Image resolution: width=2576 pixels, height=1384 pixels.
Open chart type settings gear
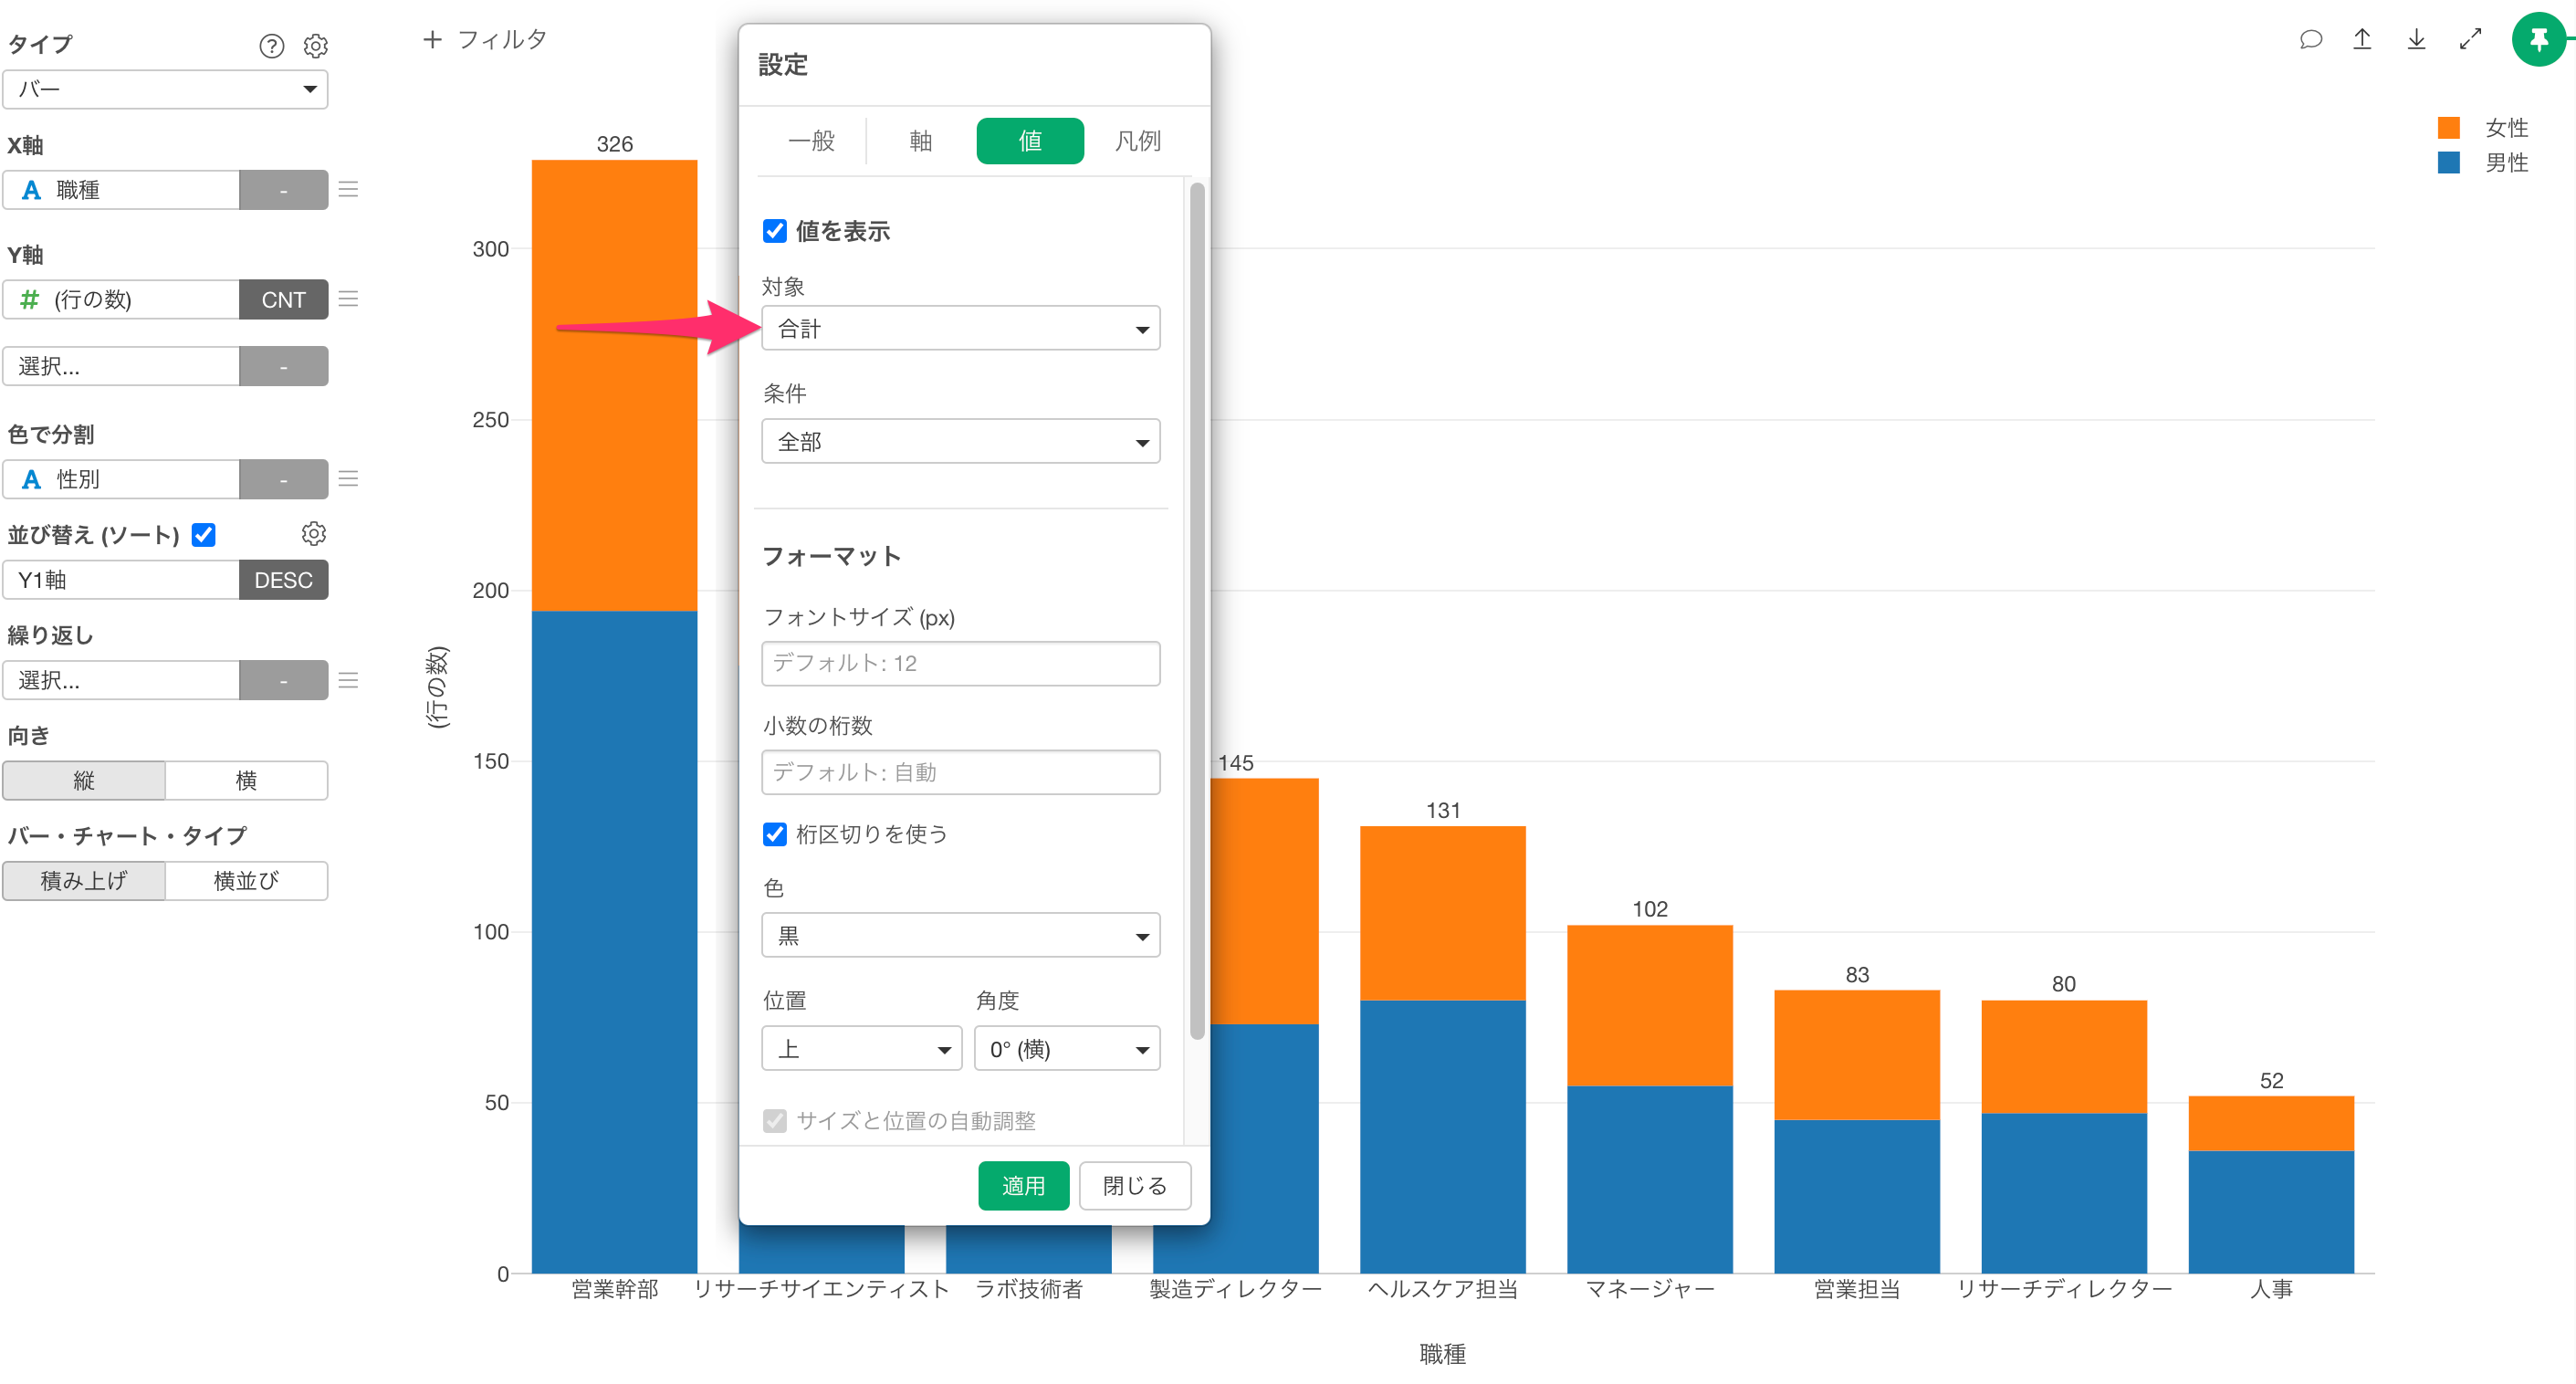coord(316,46)
